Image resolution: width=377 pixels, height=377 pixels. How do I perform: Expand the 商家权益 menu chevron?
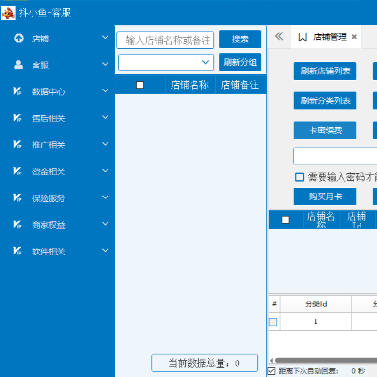pyautogui.click(x=105, y=224)
